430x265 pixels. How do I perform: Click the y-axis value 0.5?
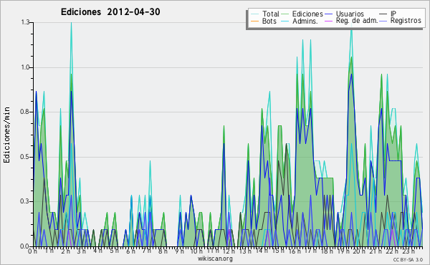click(x=25, y=157)
